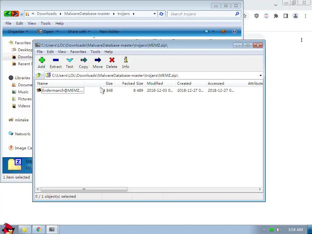Choose the Move toolbar button in 7-Zip
This screenshot has width=312, height=234.
pyautogui.click(x=97, y=63)
